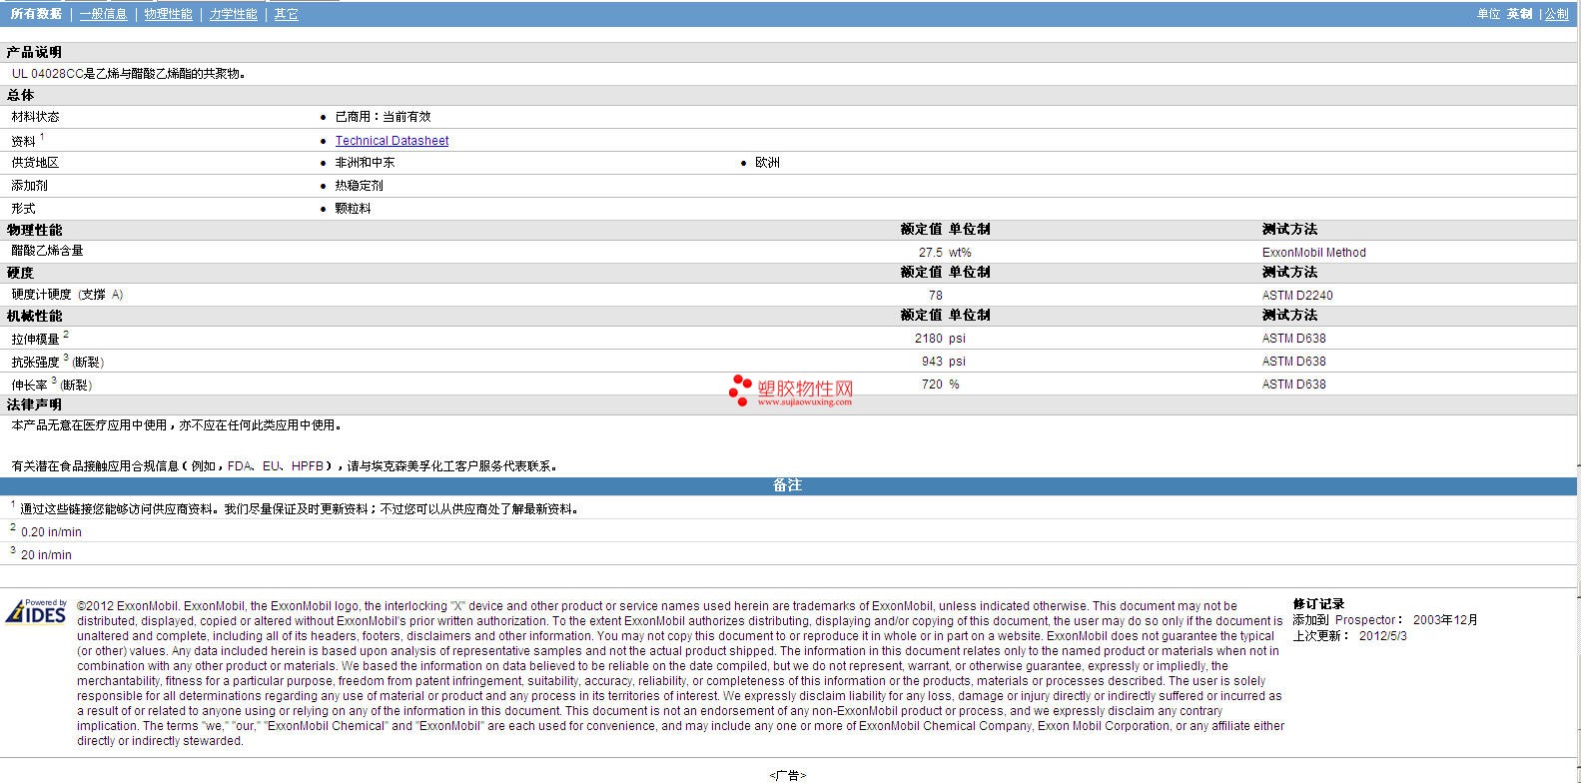Switch to the 所有数据 tab

click(x=36, y=14)
